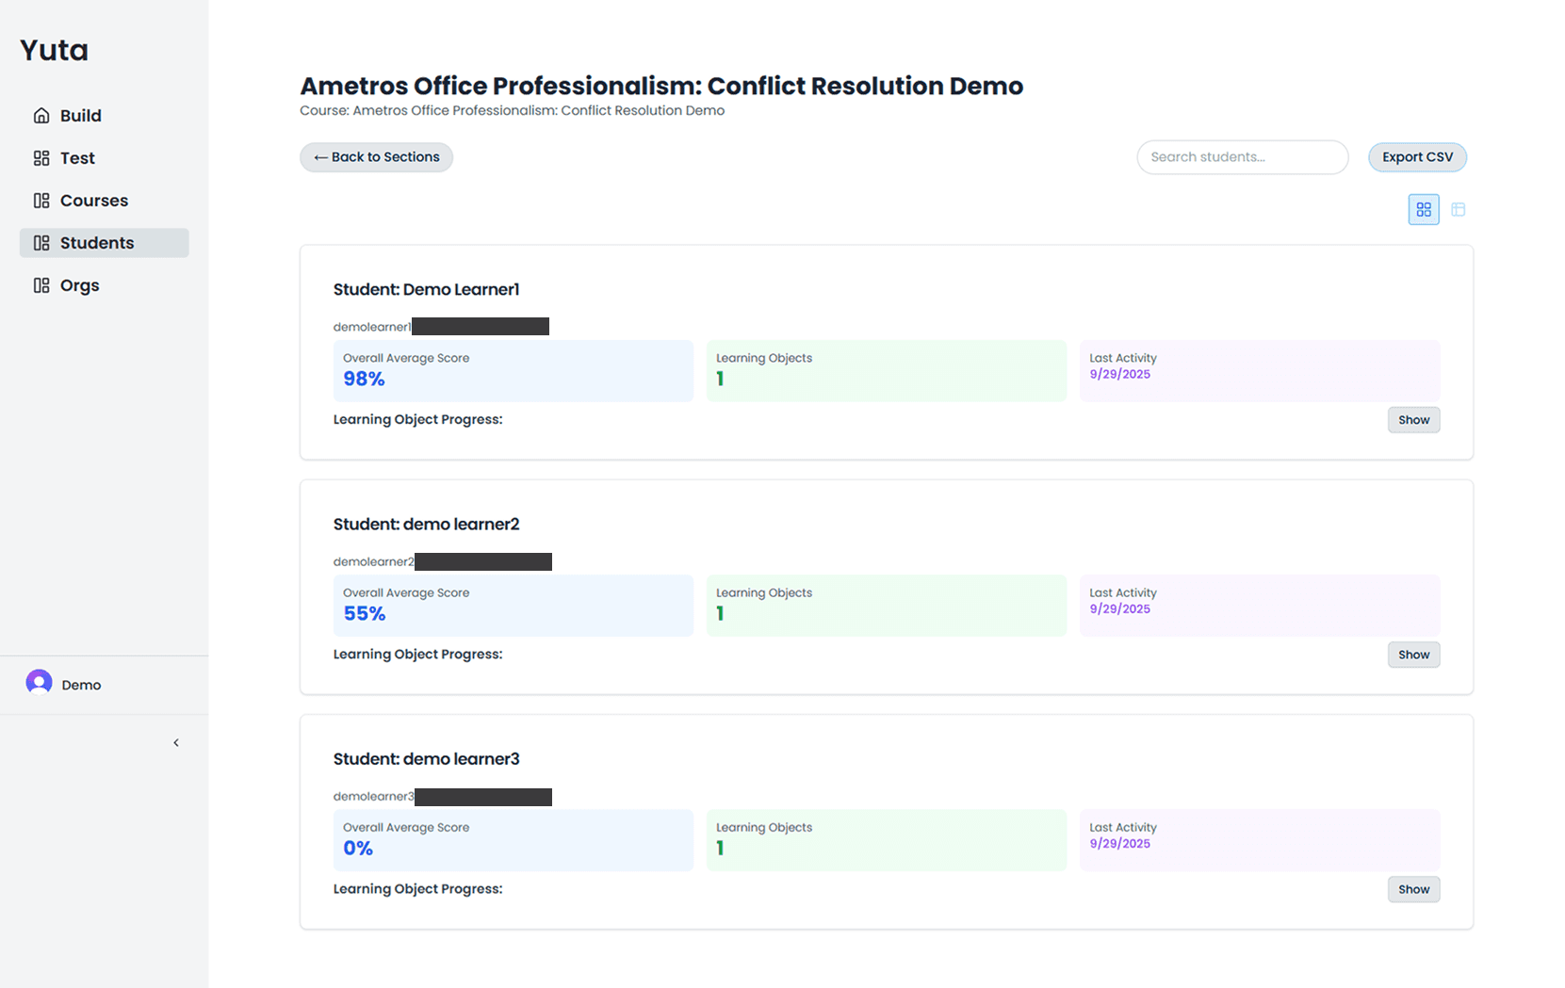Switch to grid card view
Screen dimensions: 1565x988
click(1423, 209)
